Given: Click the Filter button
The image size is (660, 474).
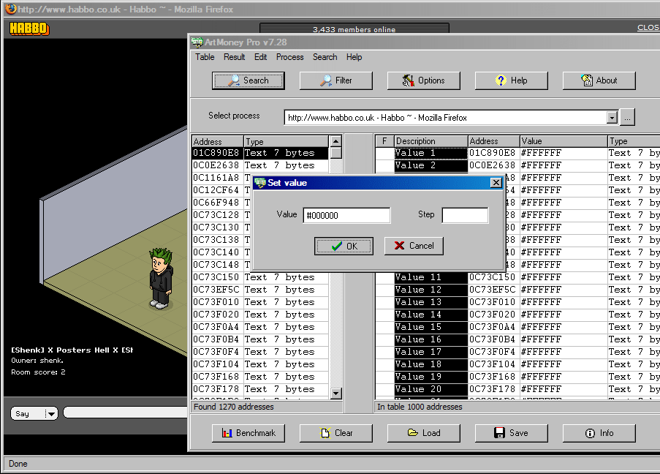Looking at the screenshot, I should tap(336, 80).
